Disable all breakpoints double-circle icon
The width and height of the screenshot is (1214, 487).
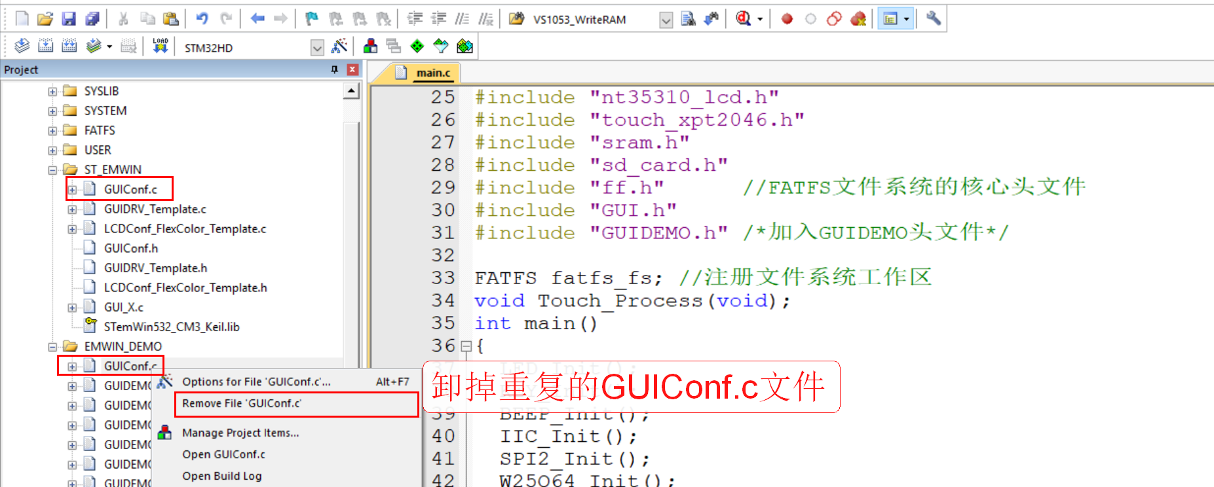tap(835, 19)
